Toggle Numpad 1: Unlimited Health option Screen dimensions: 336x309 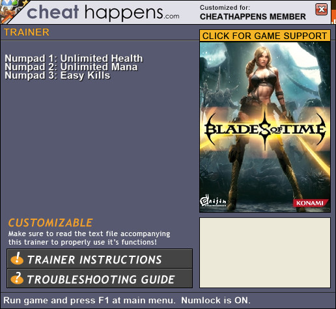74,59
